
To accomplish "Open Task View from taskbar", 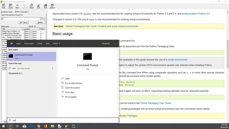I will click(x=17, y=126).
